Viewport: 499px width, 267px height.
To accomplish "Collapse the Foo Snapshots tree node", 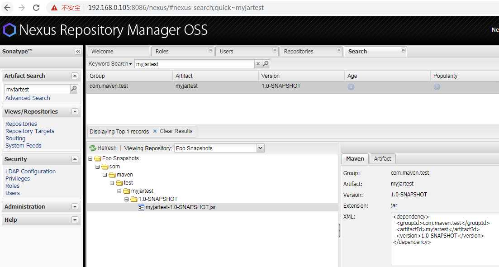I will click(90, 158).
